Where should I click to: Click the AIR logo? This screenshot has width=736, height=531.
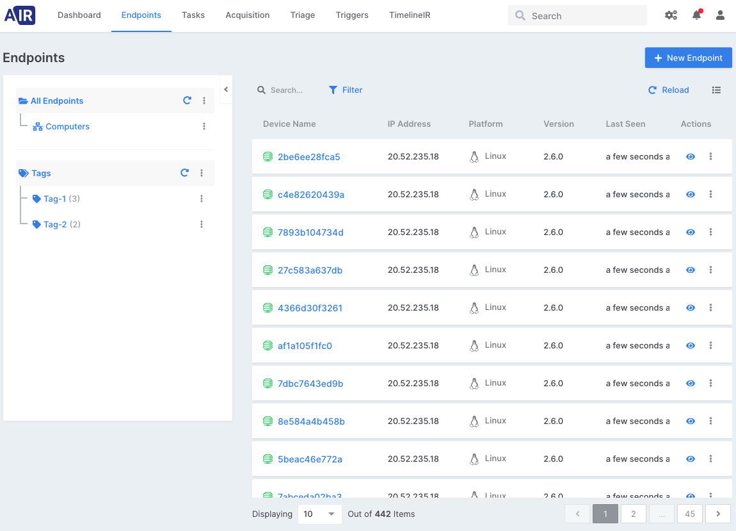point(20,15)
